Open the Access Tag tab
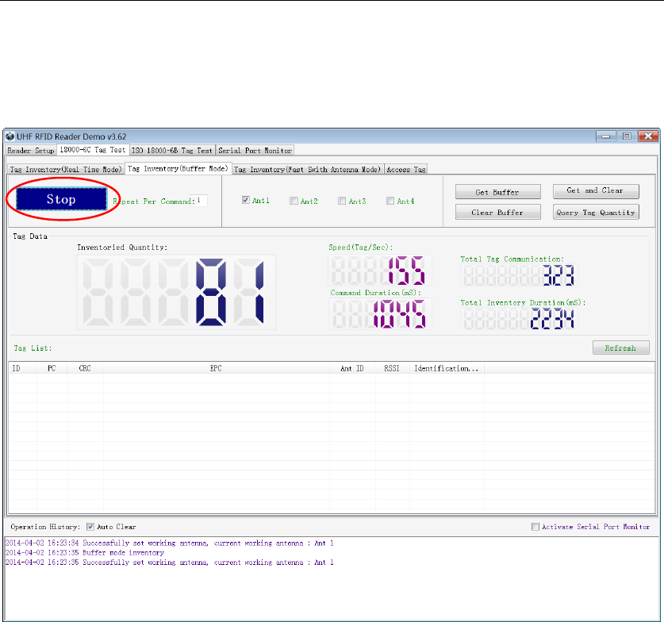The image size is (664, 622). (x=406, y=169)
